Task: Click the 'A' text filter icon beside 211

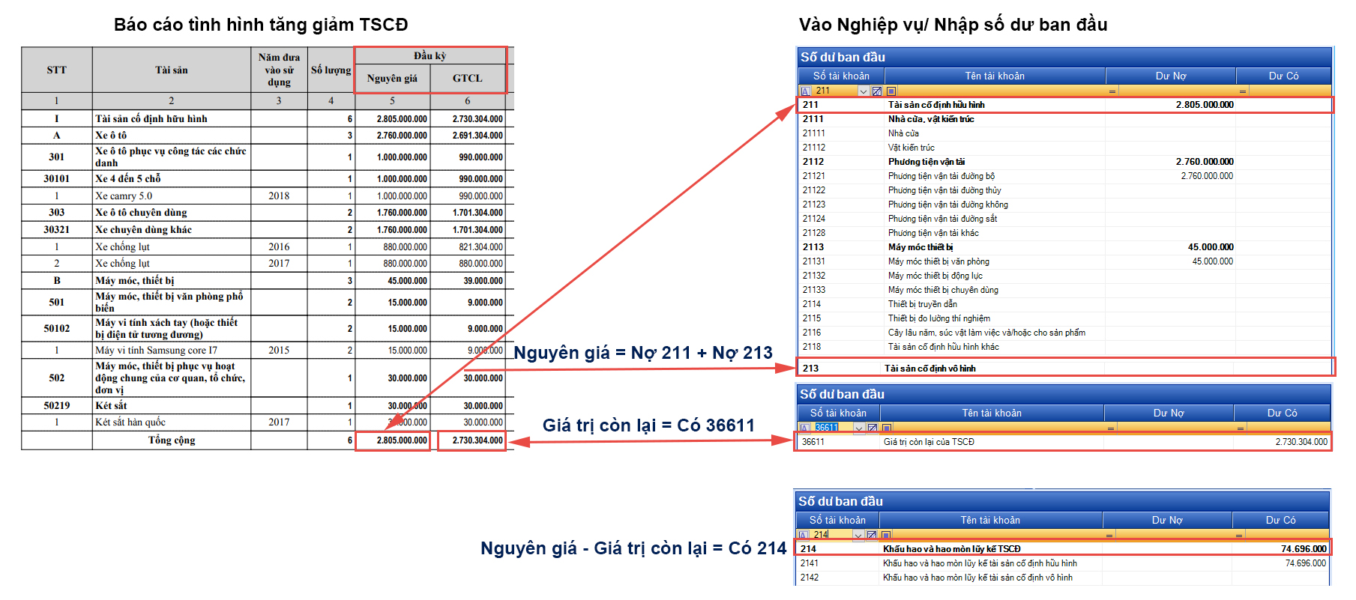Action: (806, 91)
